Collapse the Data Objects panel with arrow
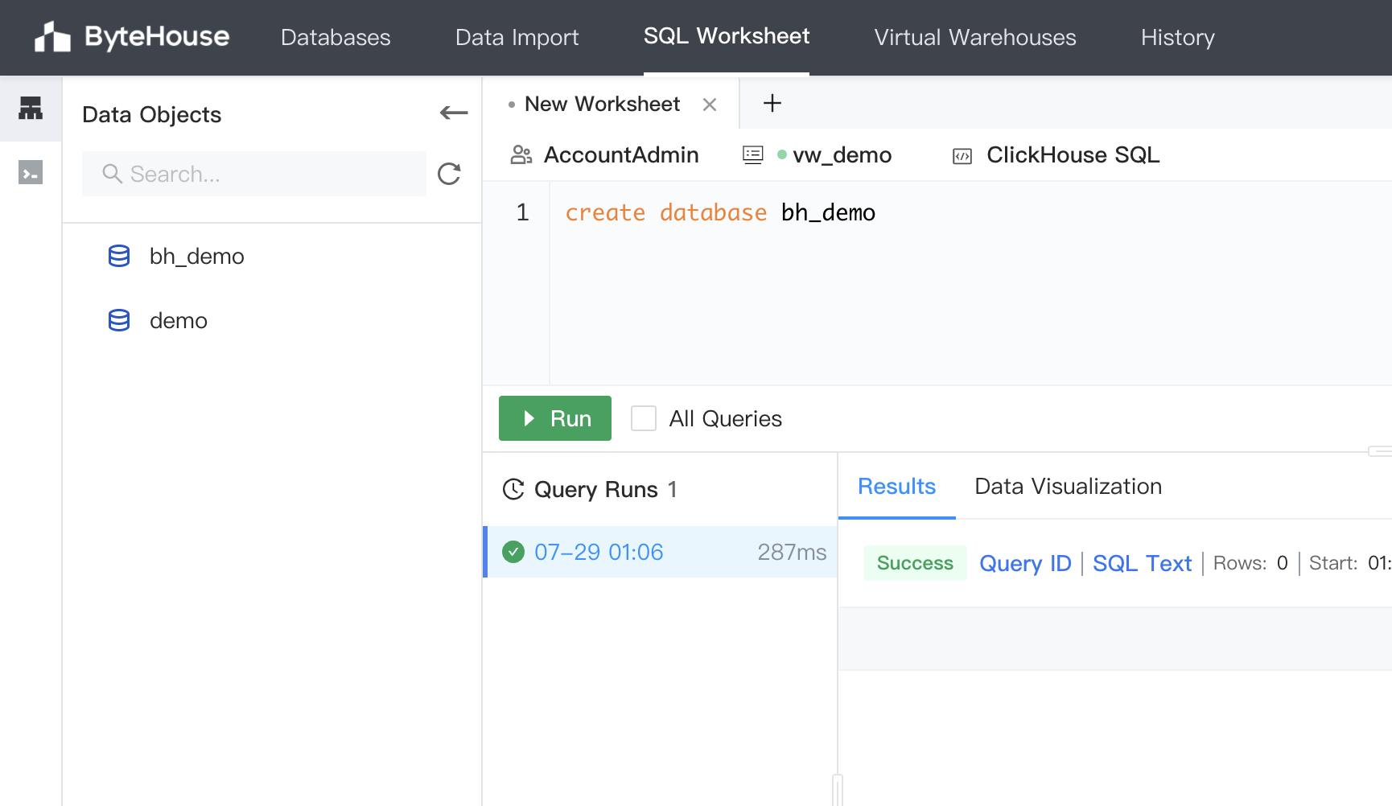The image size is (1392, 806). (454, 113)
